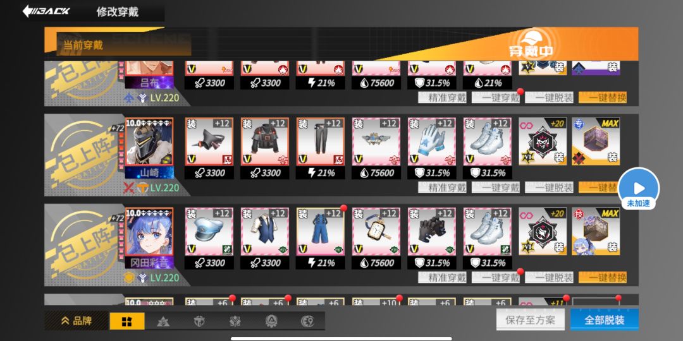The height and width of the screenshot is (341, 683).
Task: Open 冈田彩音's MAX skill item slot
Action: [x=596, y=231]
